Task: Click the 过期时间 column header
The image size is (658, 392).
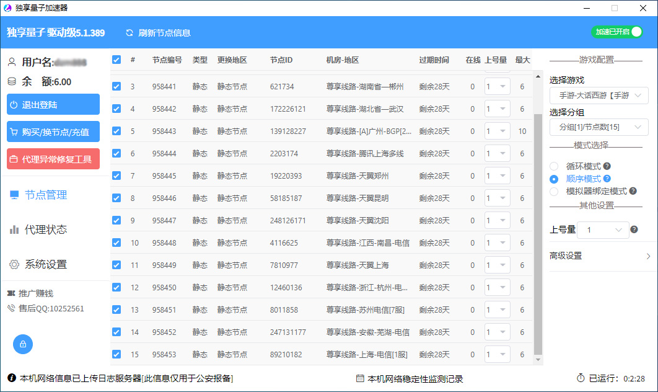Action: click(434, 60)
